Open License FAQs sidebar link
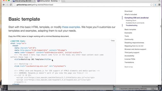Image resolution: width=162 pixels, height=91 pixels. point(130,59)
